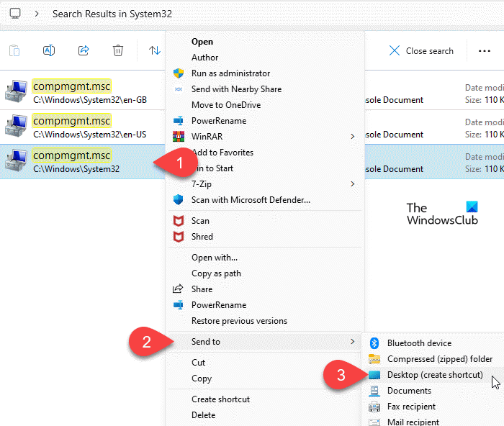Select compmgmt.msc in C:\Windows\System32
The height and width of the screenshot is (426, 504).
(83, 162)
